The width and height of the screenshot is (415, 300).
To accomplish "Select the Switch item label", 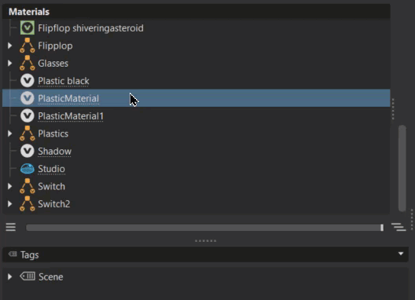I will tap(51, 186).
